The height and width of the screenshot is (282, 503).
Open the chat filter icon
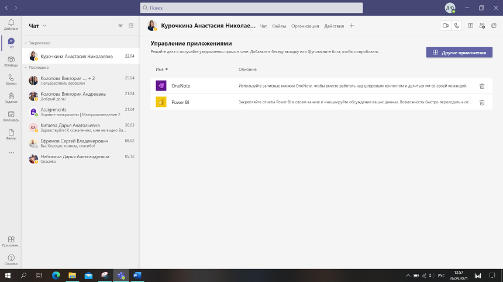pyautogui.click(x=120, y=26)
